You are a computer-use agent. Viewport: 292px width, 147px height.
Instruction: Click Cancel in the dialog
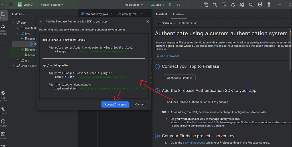(140, 104)
